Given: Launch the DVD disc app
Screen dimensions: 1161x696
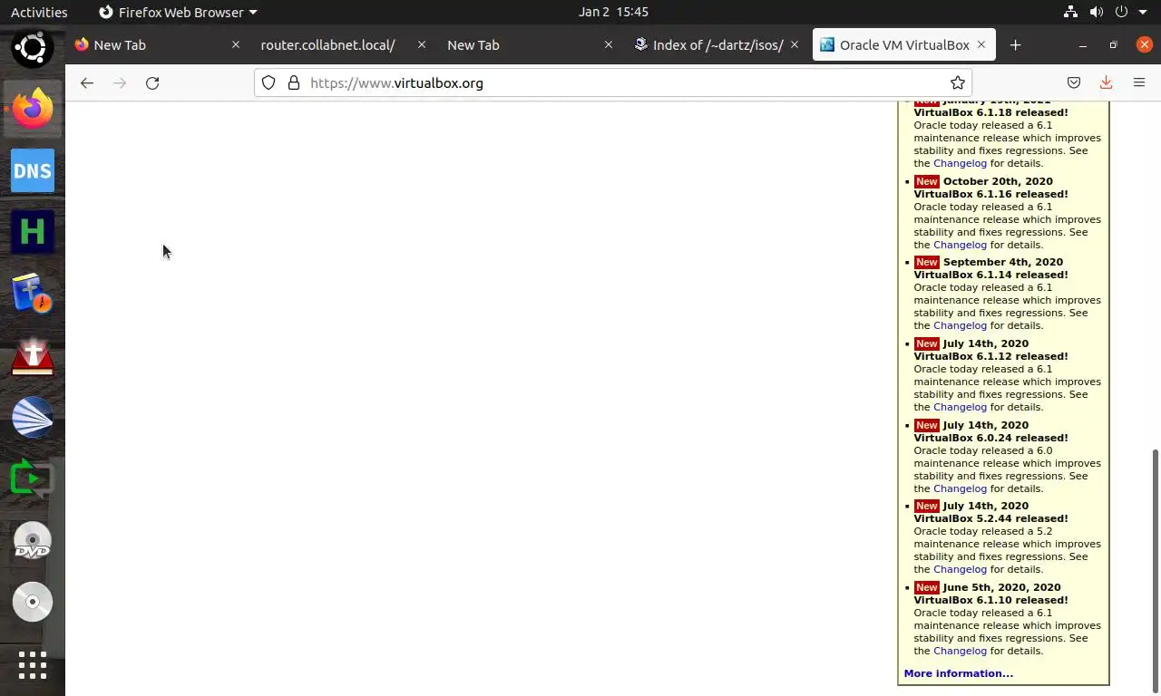Looking at the screenshot, I should click(x=33, y=540).
